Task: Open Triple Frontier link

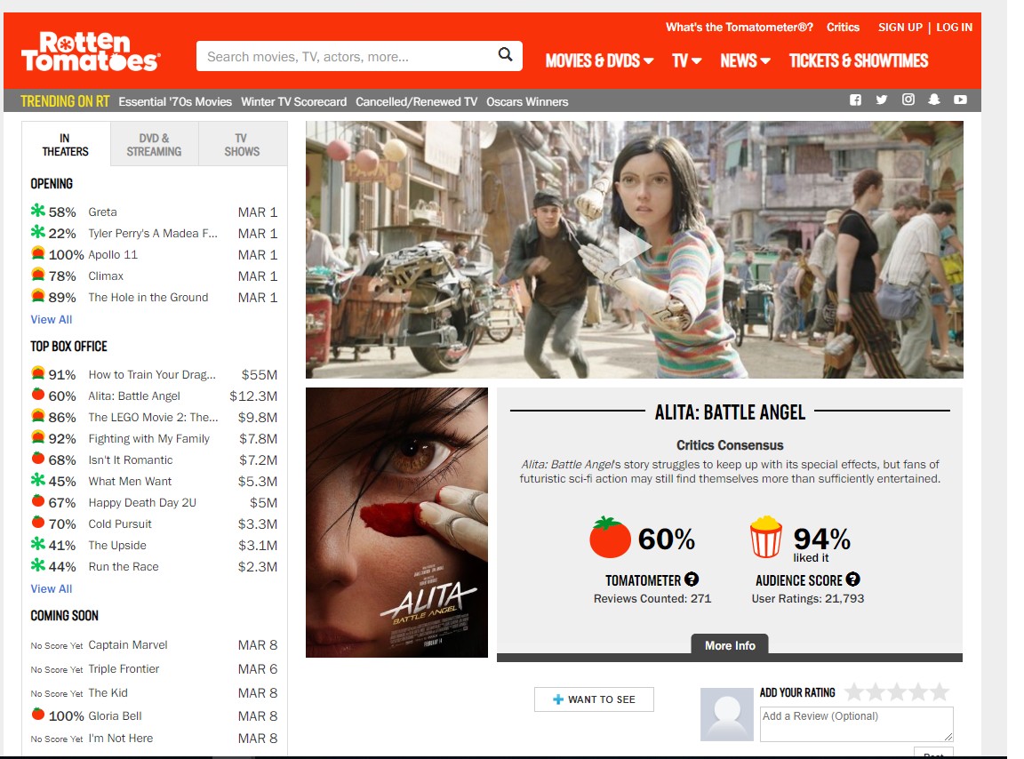Action: pyautogui.click(x=124, y=669)
